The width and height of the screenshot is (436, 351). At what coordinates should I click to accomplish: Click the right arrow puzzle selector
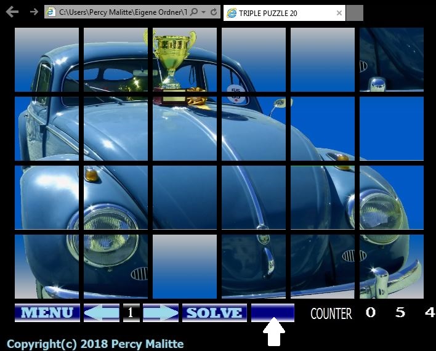[x=161, y=313]
